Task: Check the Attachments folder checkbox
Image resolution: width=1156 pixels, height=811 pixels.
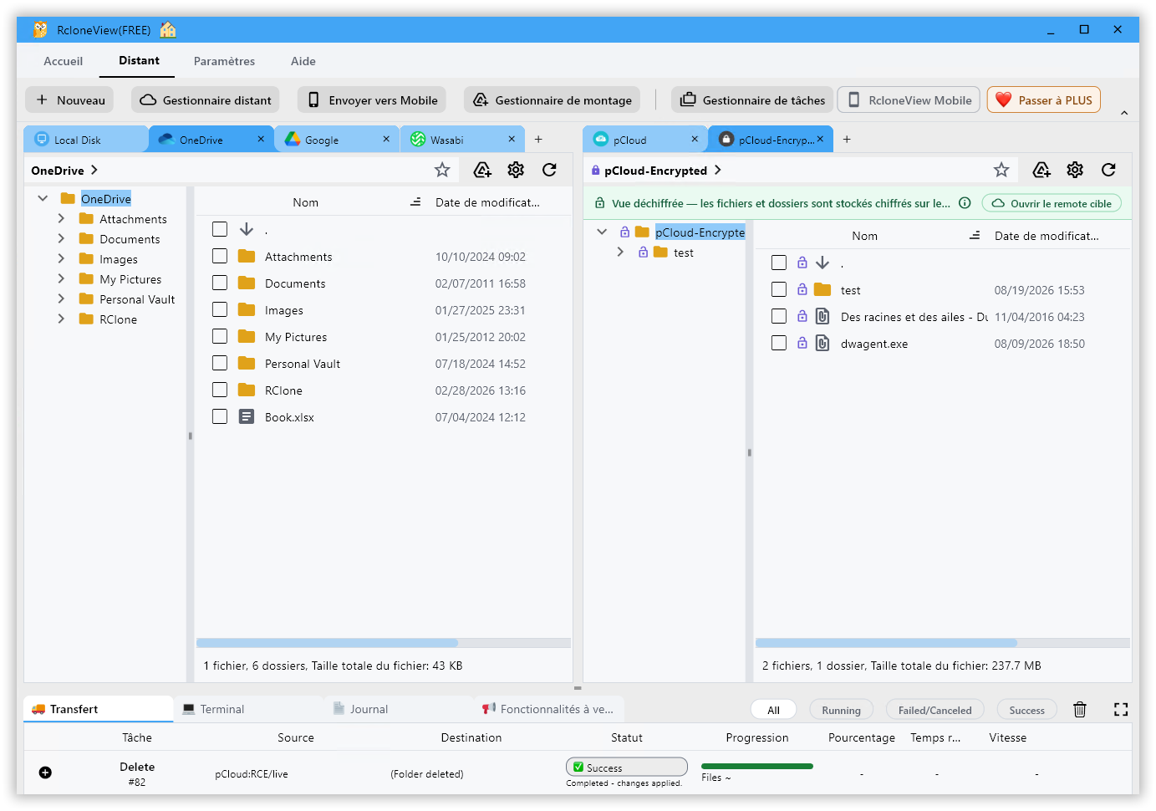Action: pyautogui.click(x=220, y=256)
